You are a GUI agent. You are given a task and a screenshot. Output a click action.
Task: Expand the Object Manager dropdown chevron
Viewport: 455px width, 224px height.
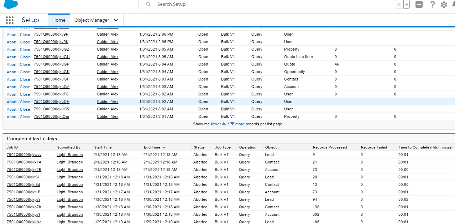pos(116,20)
